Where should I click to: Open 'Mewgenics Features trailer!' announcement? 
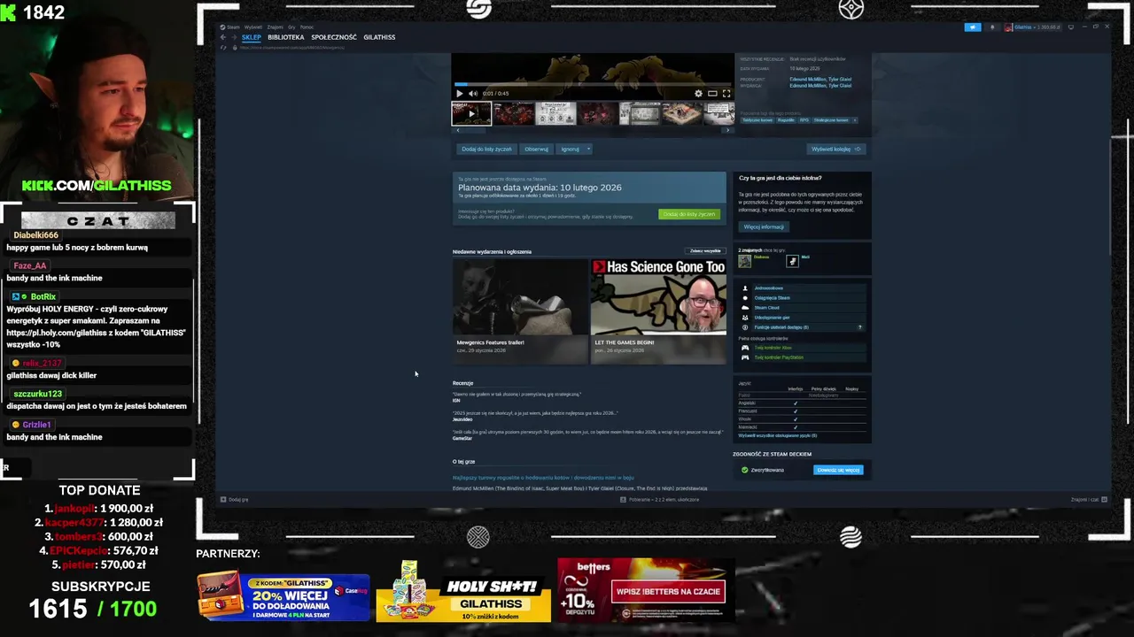pos(520,311)
